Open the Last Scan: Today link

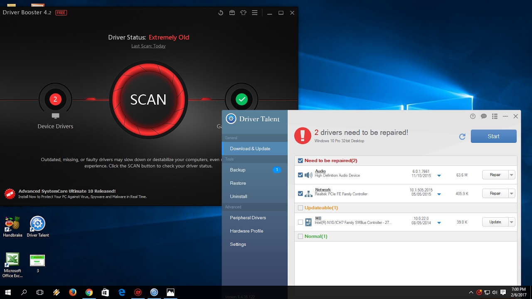pos(148,46)
